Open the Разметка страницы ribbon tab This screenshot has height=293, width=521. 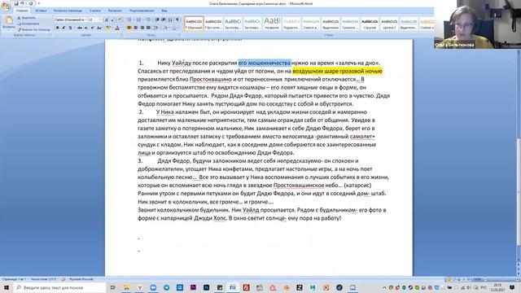pyautogui.click(x=68, y=11)
